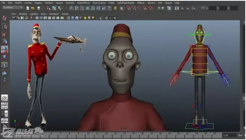
Task: Open the Fluid nCache menu
Action: 99,3
